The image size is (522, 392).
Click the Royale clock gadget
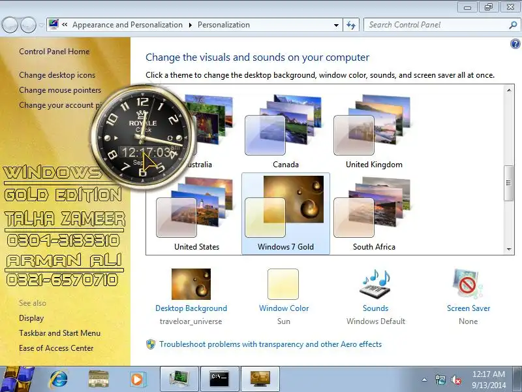click(x=143, y=137)
